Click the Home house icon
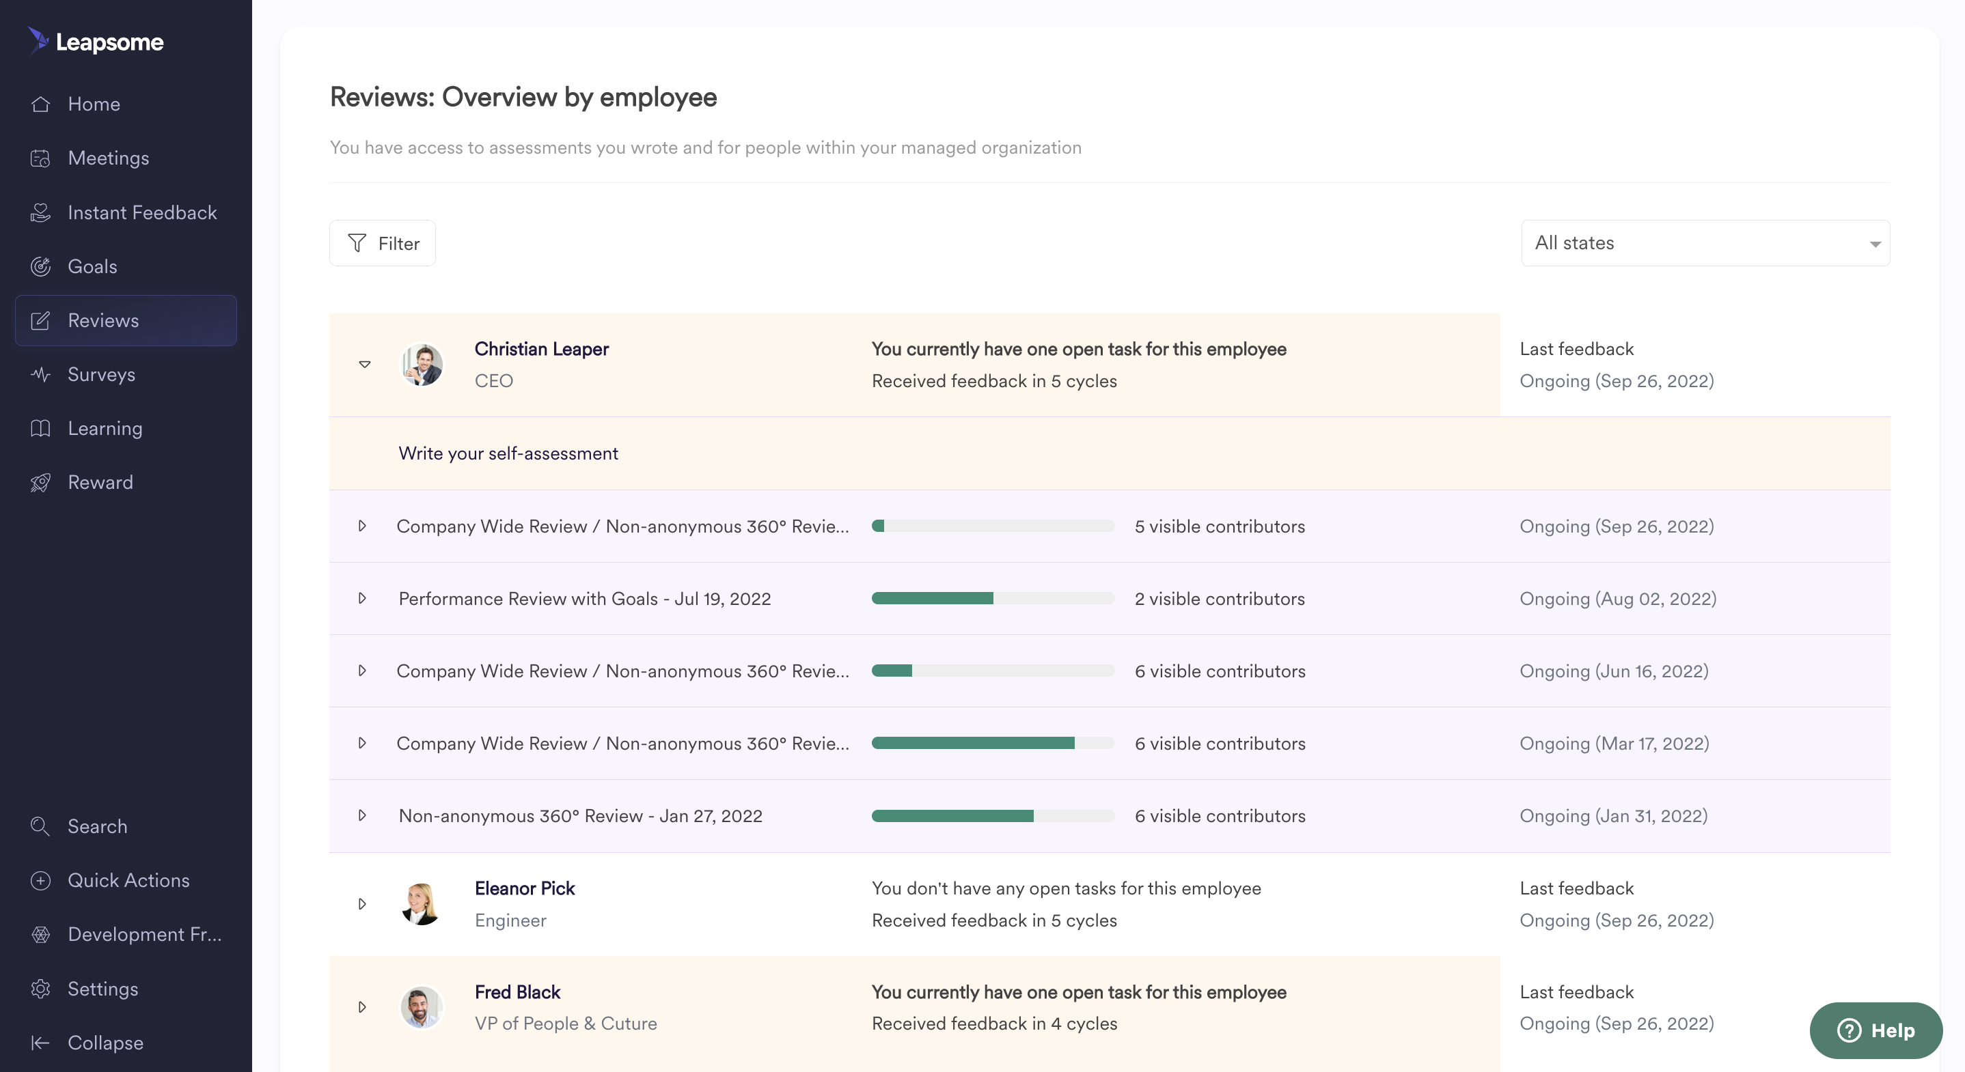 (40, 104)
